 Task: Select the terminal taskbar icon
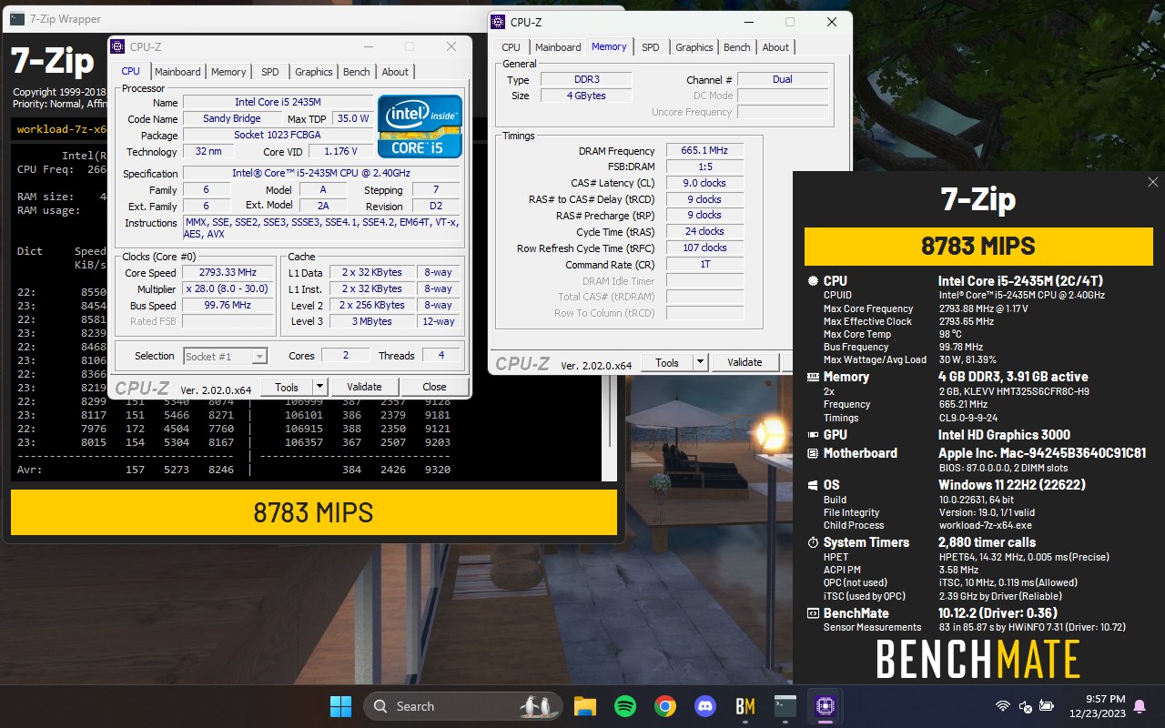click(785, 706)
